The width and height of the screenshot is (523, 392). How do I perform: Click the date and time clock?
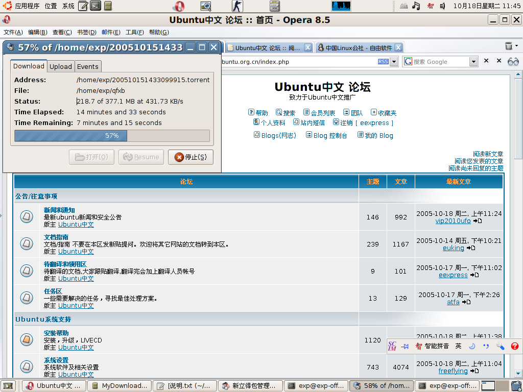487,6
